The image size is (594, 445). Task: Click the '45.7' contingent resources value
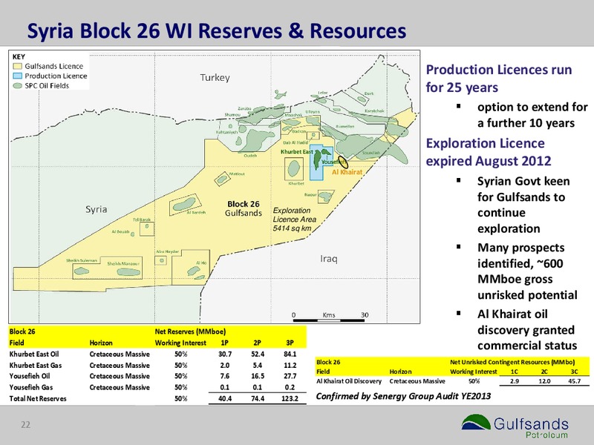tap(574, 381)
